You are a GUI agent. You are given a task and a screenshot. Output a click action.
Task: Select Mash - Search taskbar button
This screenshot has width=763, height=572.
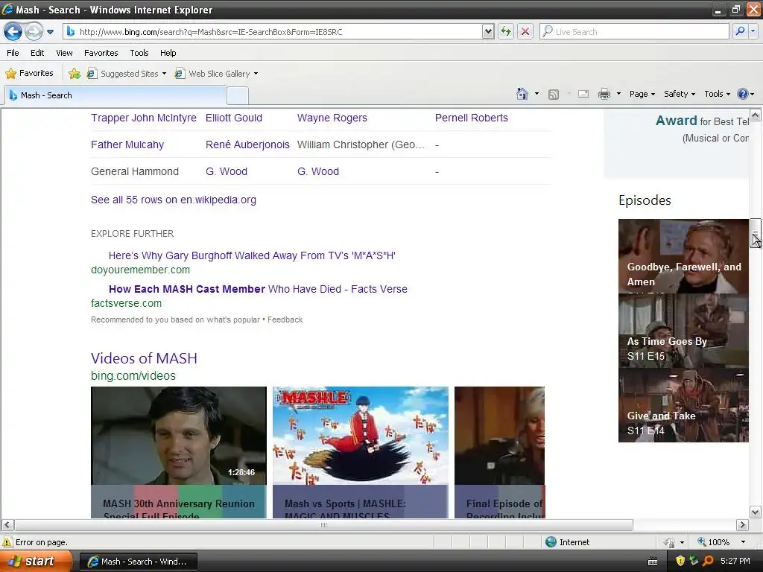138,562
